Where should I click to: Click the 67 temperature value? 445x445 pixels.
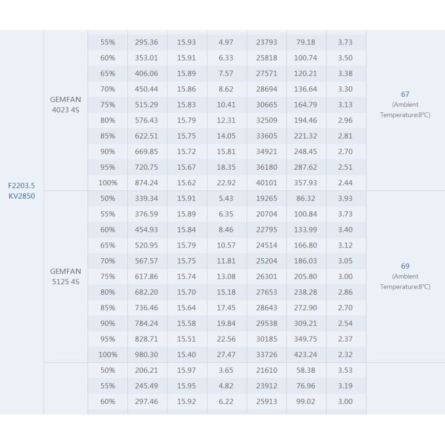405,94
